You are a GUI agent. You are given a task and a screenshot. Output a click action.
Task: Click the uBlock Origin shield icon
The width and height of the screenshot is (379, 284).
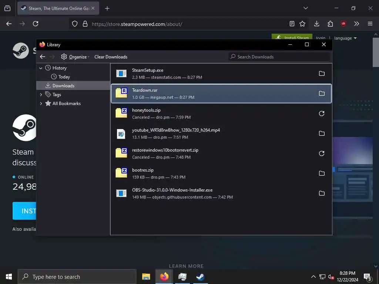click(343, 24)
